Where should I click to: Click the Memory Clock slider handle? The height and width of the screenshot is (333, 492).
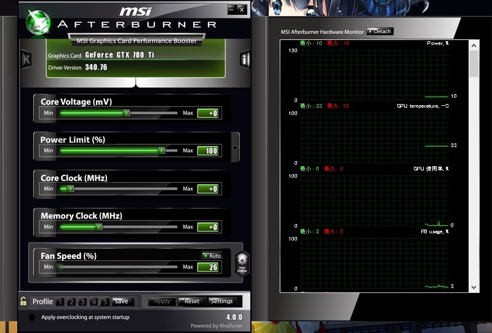coord(99,227)
